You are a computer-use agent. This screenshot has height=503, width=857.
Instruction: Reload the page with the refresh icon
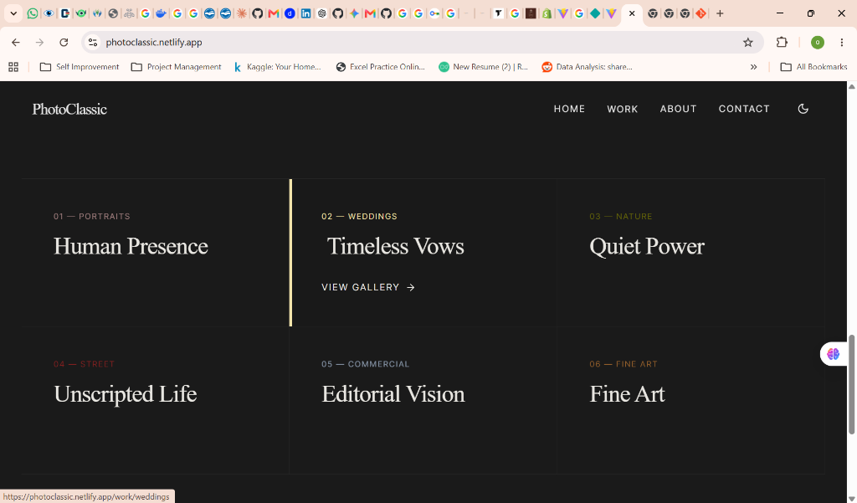64,42
